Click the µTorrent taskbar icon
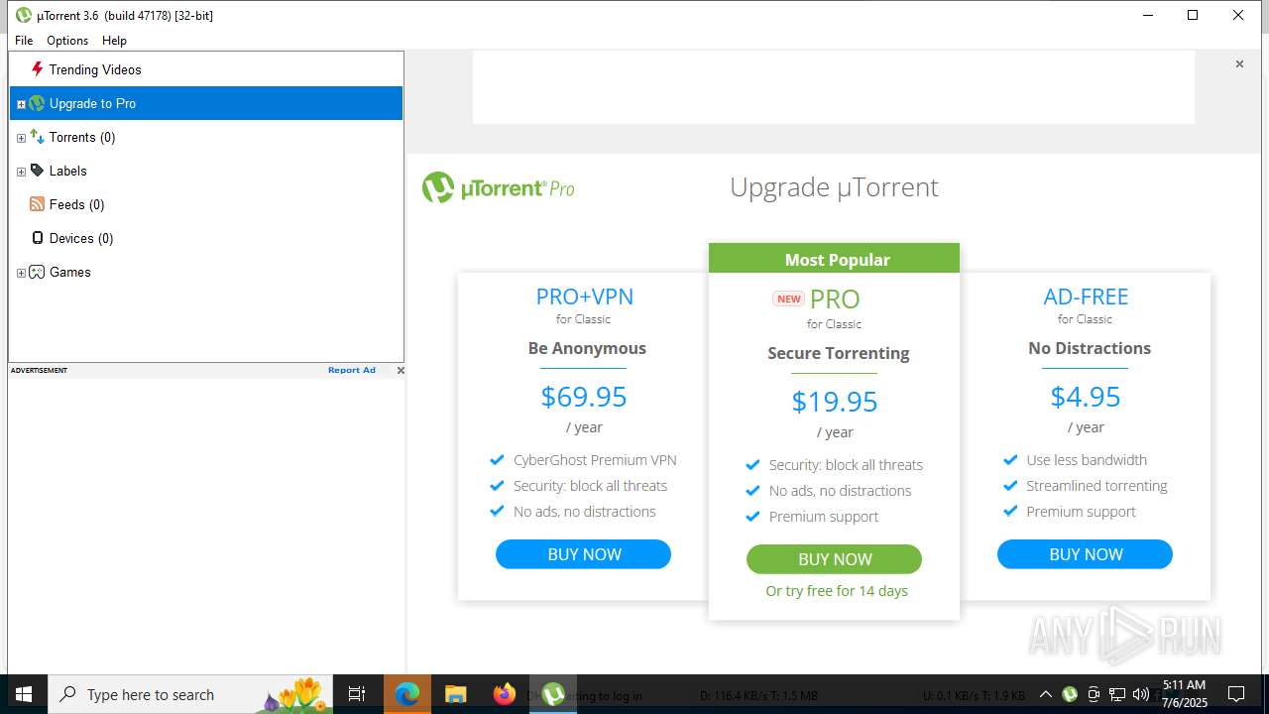Image resolution: width=1269 pixels, height=714 pixels. click(553, 694)
